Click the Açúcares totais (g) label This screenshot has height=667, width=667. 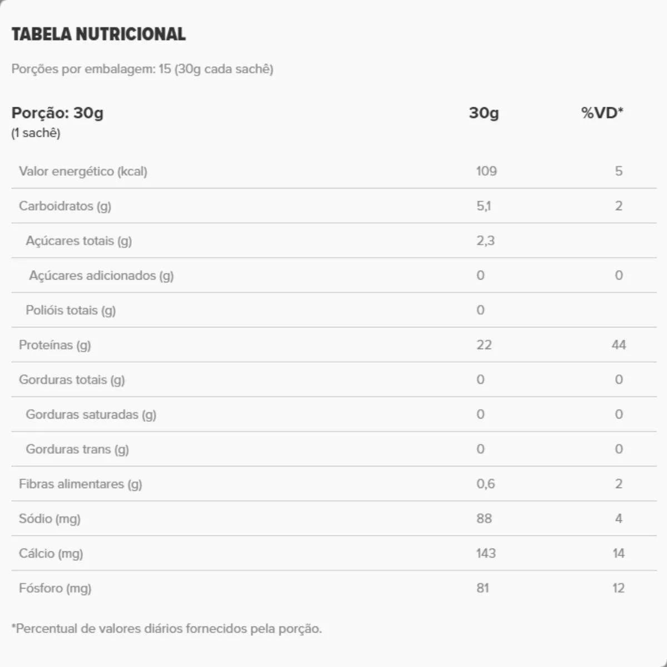tap(78, 241)
